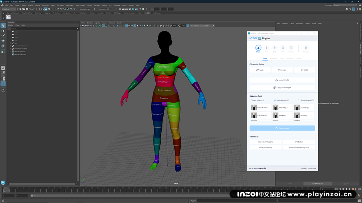
Task: Select defaultLightSet in the Outliner
Action: click(x=19, y=52)
